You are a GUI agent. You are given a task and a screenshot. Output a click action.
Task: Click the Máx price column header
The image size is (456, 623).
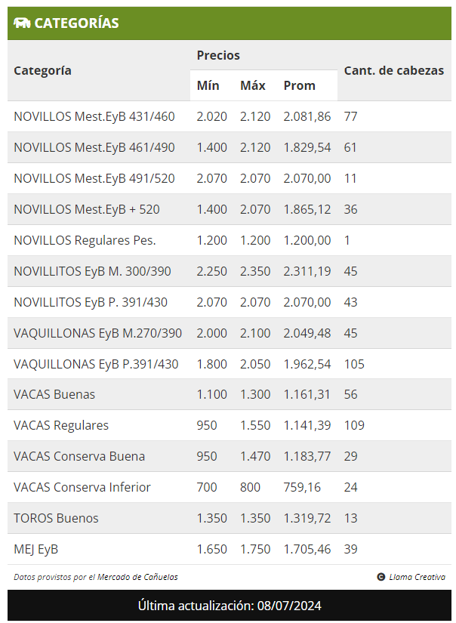pyautogui.click(x=253, y=85)
